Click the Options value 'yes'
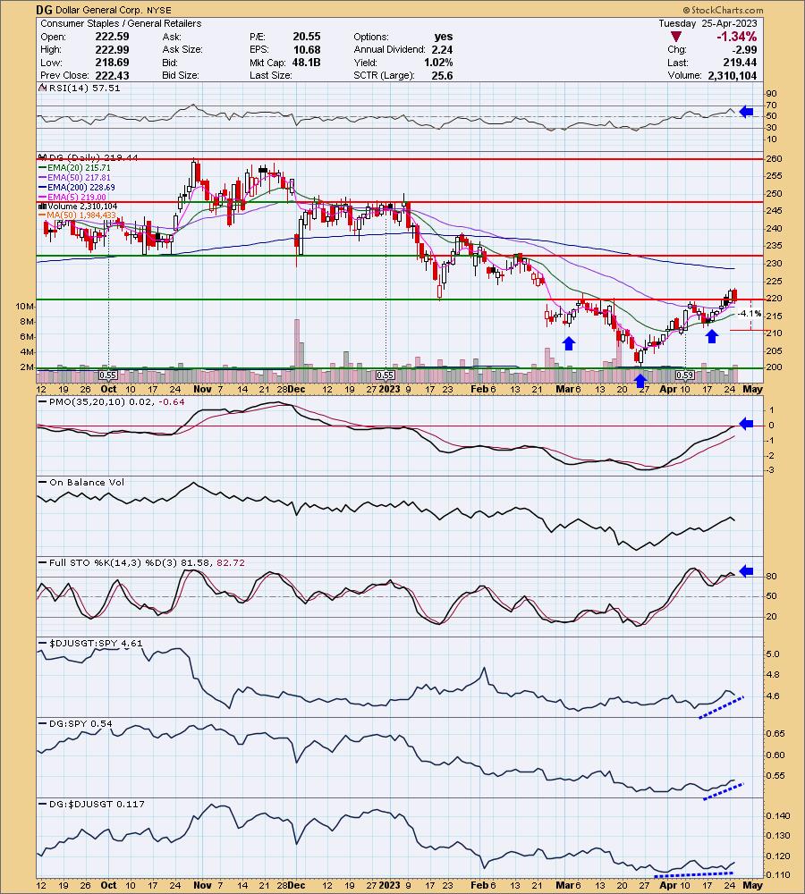The image size is (805, 894). (444, 37)
